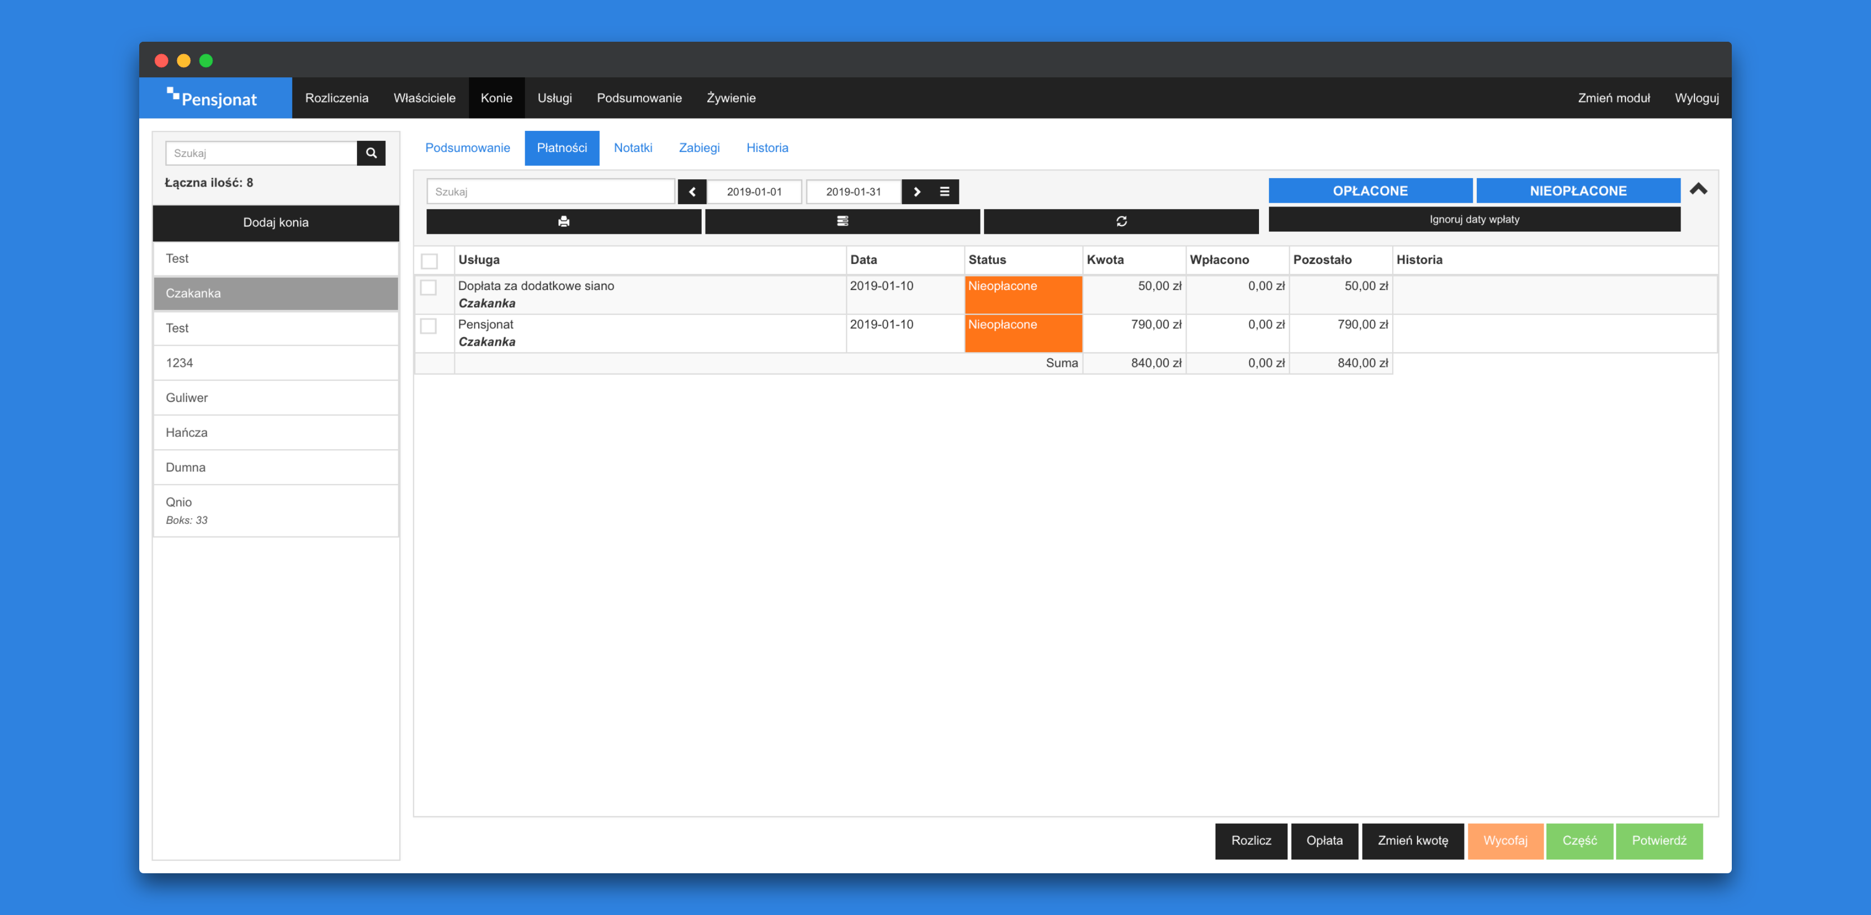Click the Pensjonat logo
This screenshot has height=915, width=1871.
pos(213,98)
